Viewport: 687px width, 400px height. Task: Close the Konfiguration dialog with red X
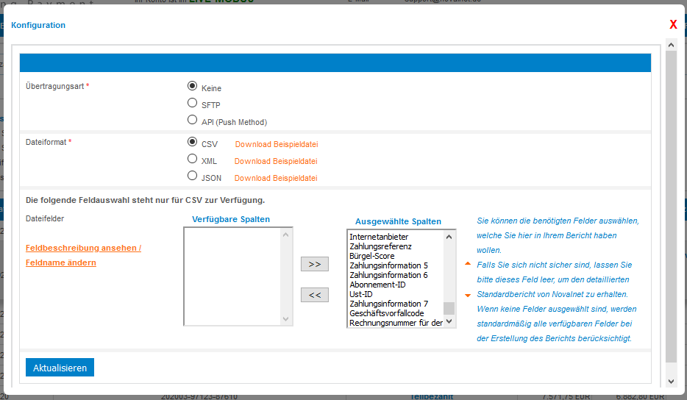[x=673, y=25]
